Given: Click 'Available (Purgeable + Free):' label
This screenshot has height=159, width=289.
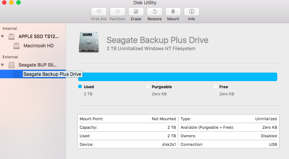Looking at the screenshot, I should point(207,127).
